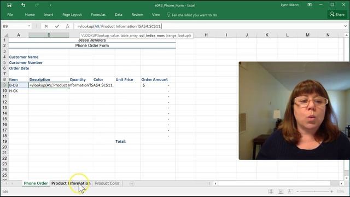This screenshot has width=350, height=197.
Task: Click the 100% zoom level
Action: point(340,192)
